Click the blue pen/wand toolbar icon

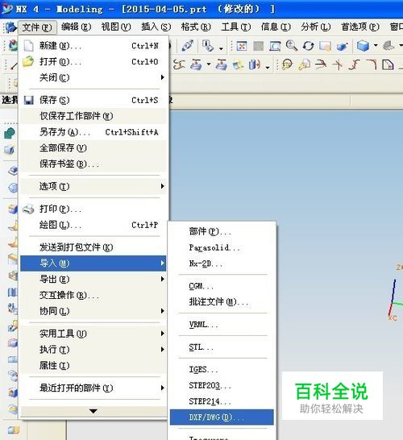tap(187, 46)
